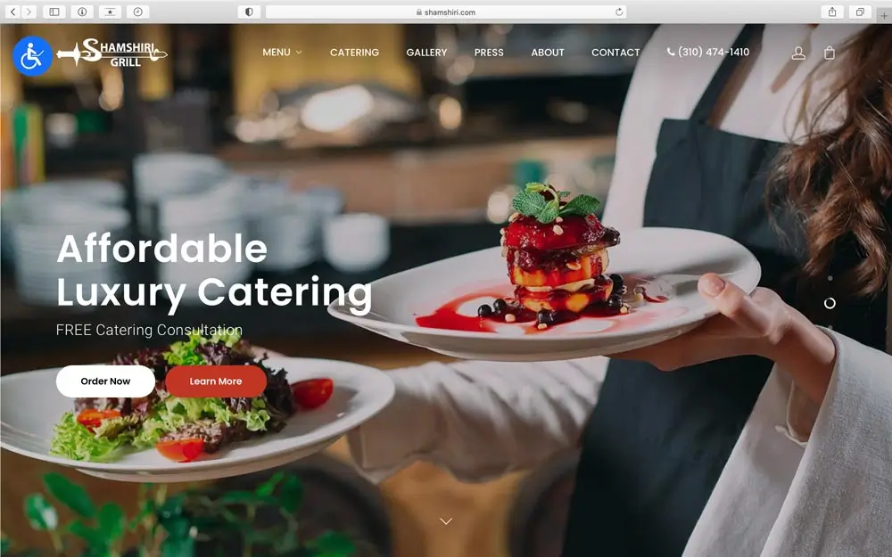Reload the page from the address bar
Screen dimensions: 892x557
coord(619,12)
